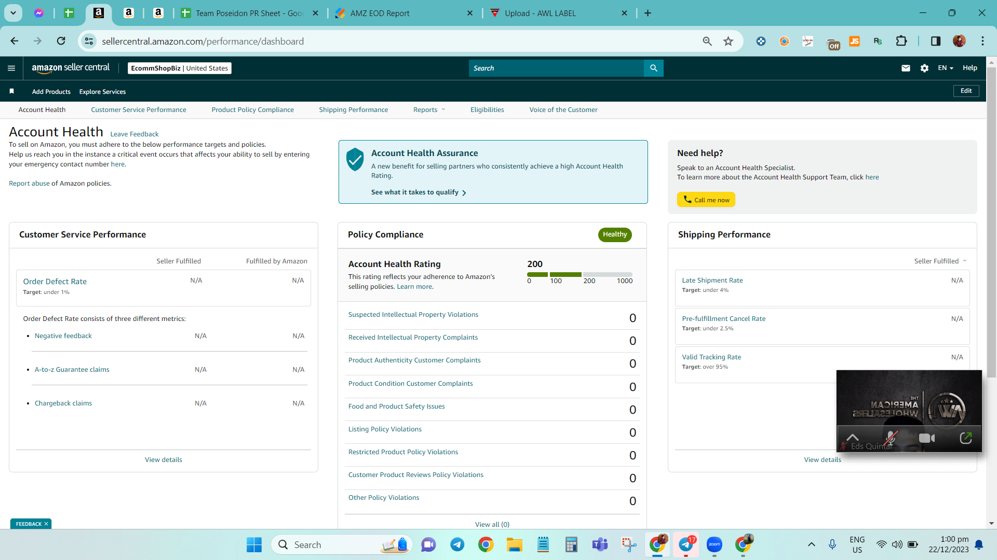997x560 pixels.
Task: Expand the Zoom overlay options chevron
Action: pyautogui.click(x=853, y=437)
